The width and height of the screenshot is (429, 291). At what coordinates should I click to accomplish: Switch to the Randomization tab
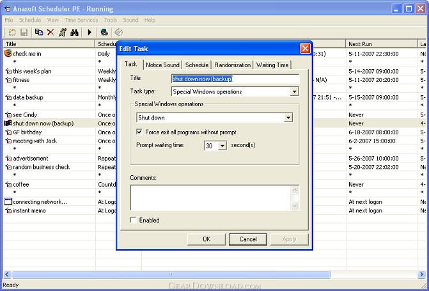[232, 65]
